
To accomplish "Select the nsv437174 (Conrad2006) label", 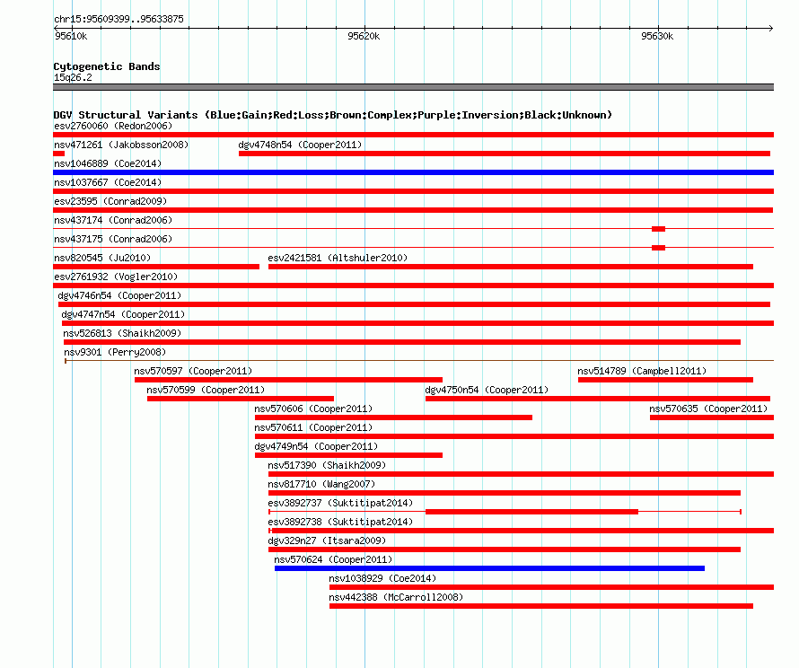I will point(113,220).
